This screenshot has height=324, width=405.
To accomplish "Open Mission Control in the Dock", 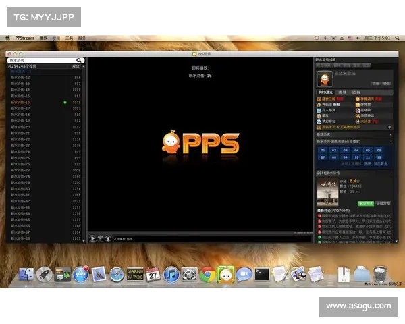I will click(x=62, y=275).
